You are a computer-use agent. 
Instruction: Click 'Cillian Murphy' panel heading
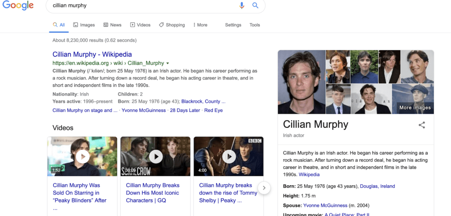point(315,124)
